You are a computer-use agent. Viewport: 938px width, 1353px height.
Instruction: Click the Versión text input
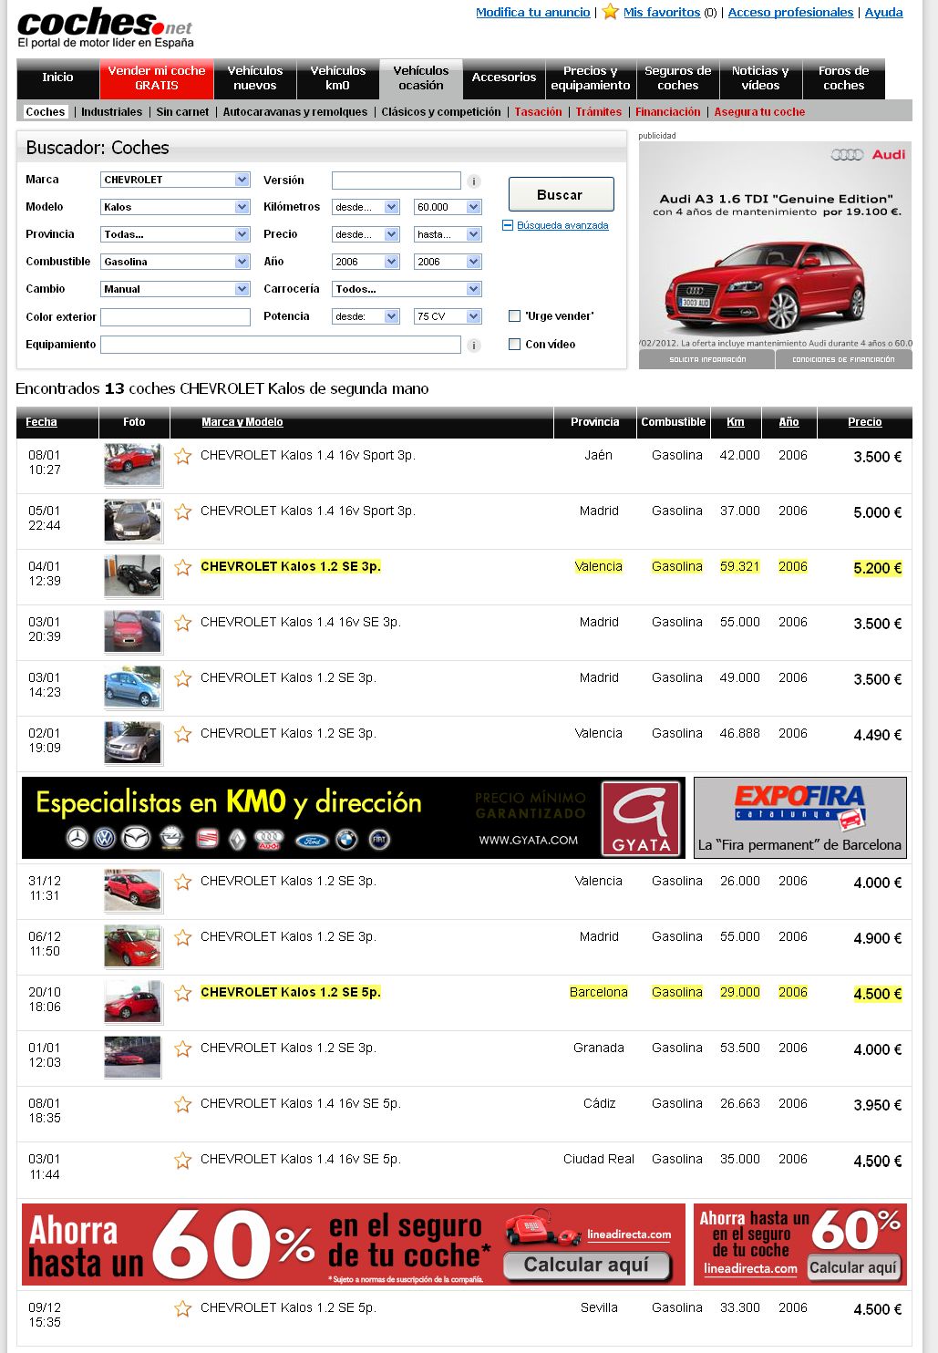(397, 181)
